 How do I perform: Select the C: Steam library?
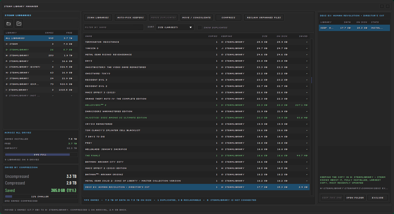tap(41, 44)
